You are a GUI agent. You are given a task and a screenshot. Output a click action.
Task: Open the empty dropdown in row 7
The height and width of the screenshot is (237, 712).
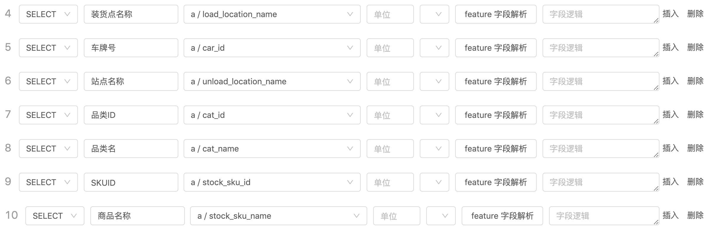434,115
